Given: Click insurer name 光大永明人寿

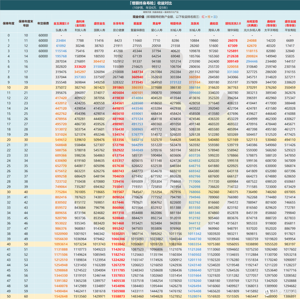Looking at the screenshot, I should click(252, 30).
